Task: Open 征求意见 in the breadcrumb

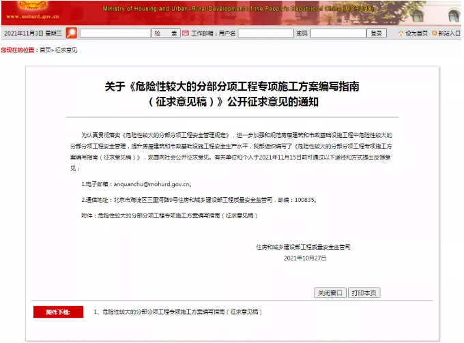Action: tap(66, 50)
